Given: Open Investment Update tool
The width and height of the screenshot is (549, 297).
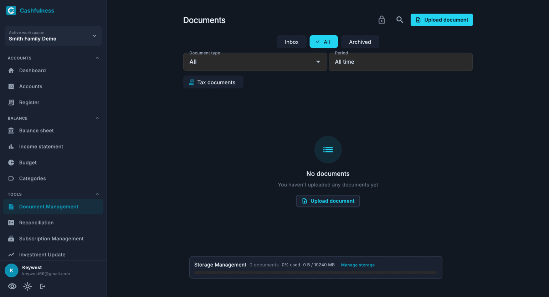Looking at the screenshot, I should [x=53, y=255].
